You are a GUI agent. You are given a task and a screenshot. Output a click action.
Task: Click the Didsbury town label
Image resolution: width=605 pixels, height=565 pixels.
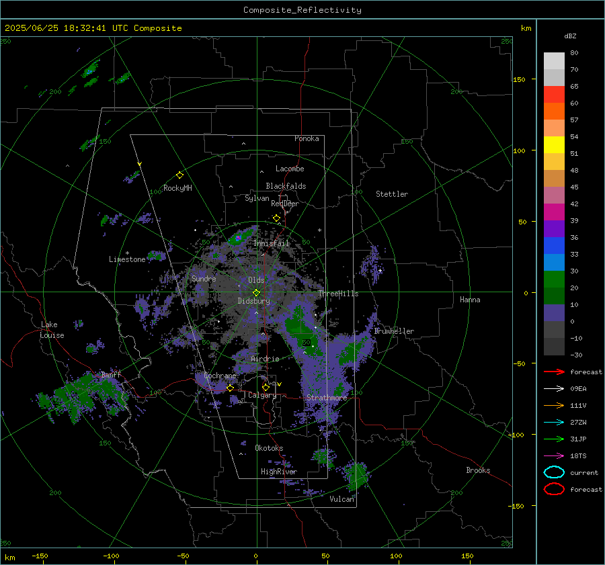coord(253,301)
